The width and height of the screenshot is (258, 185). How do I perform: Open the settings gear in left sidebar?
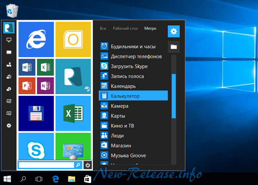[9, 126]
